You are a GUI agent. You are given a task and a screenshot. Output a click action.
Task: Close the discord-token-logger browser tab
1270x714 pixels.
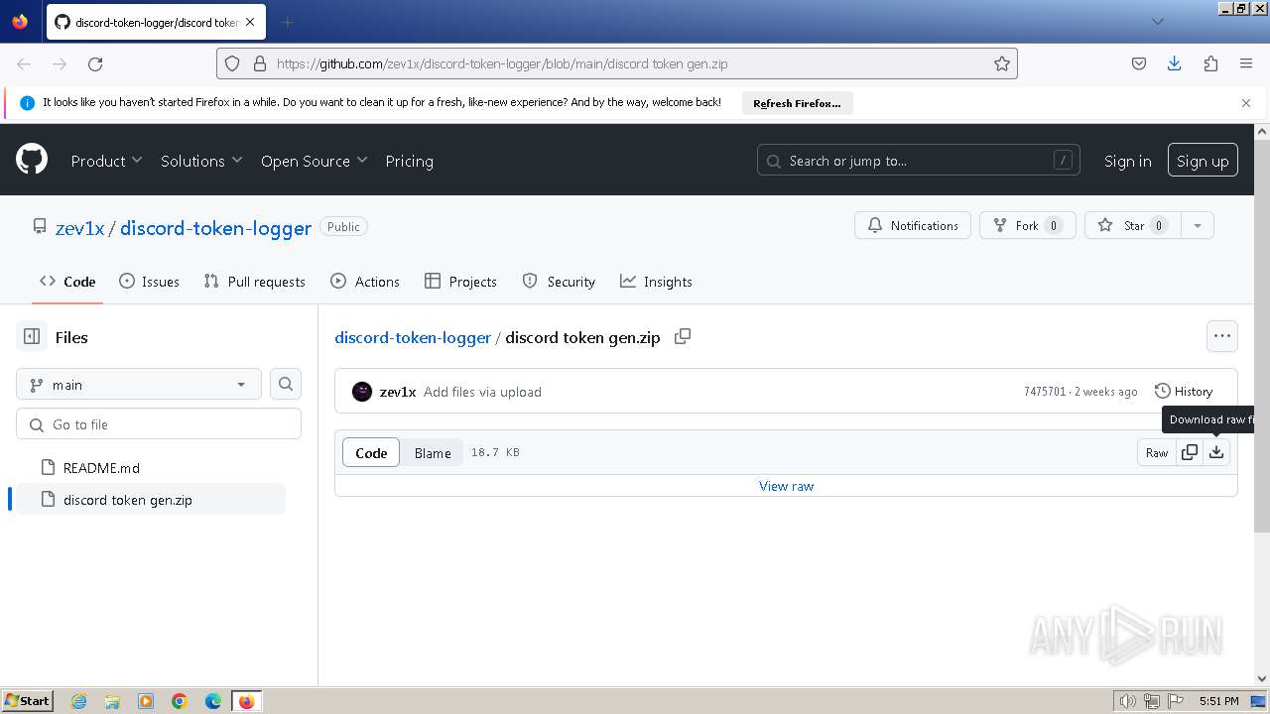pos(250,22)
